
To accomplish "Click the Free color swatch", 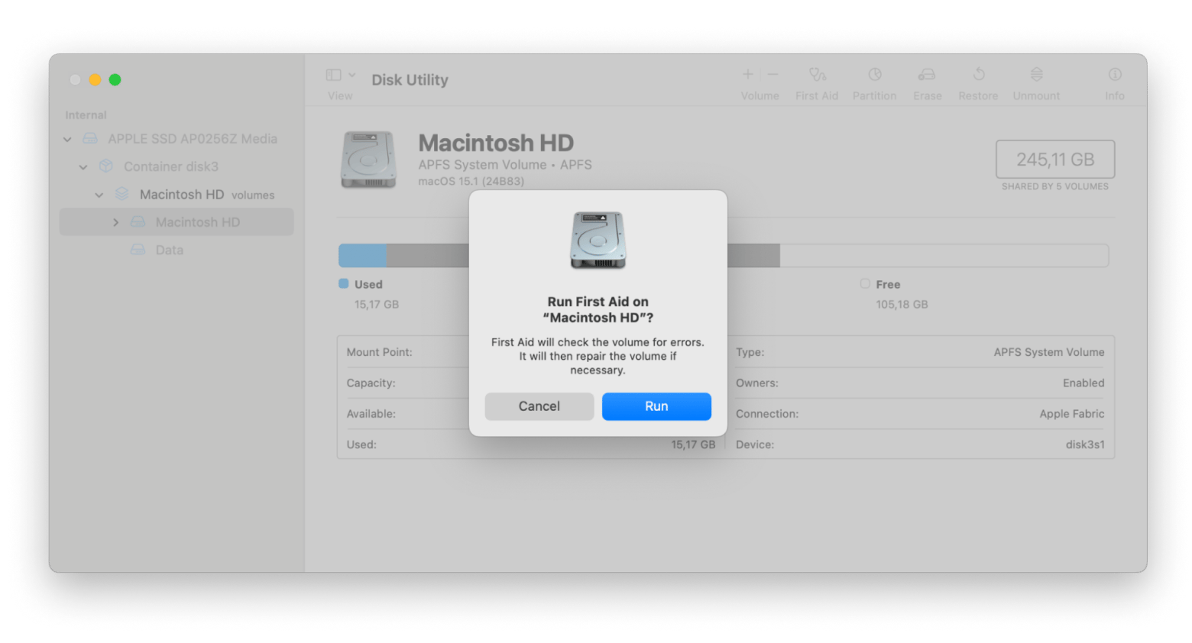I will click(x=865, y=283).
